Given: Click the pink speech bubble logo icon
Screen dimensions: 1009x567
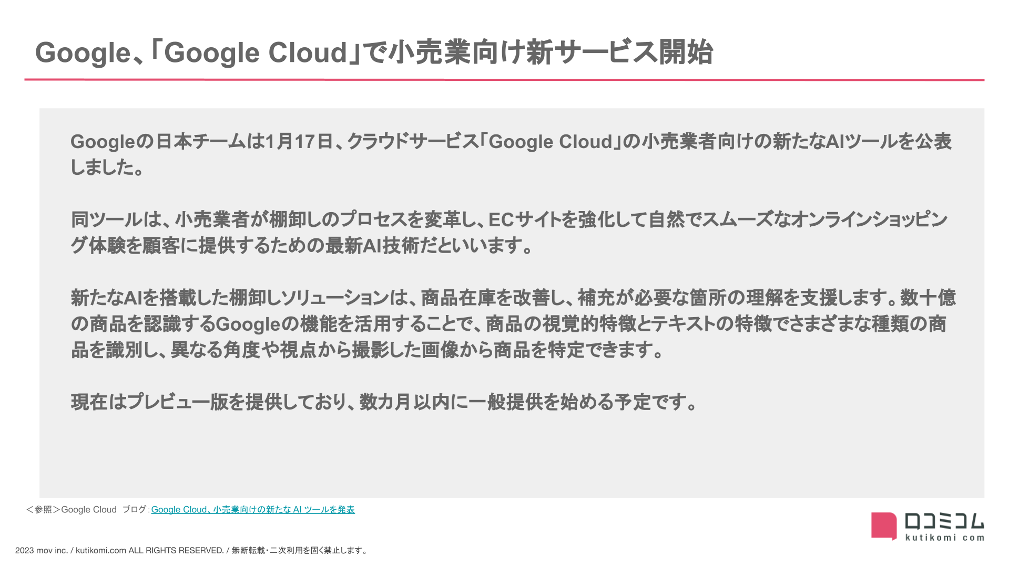Looking at the screenshot, I should [883, 526].
